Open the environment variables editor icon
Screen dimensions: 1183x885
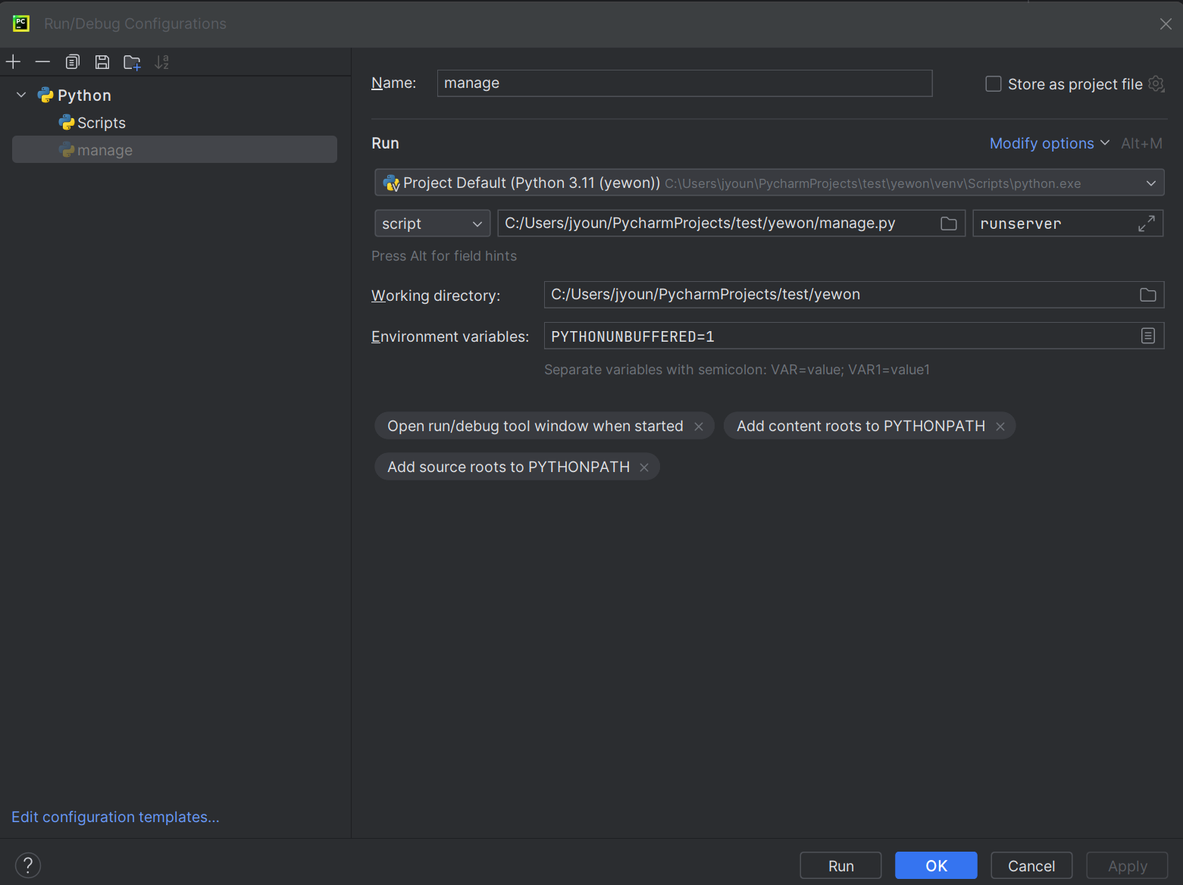[1147, 336]
